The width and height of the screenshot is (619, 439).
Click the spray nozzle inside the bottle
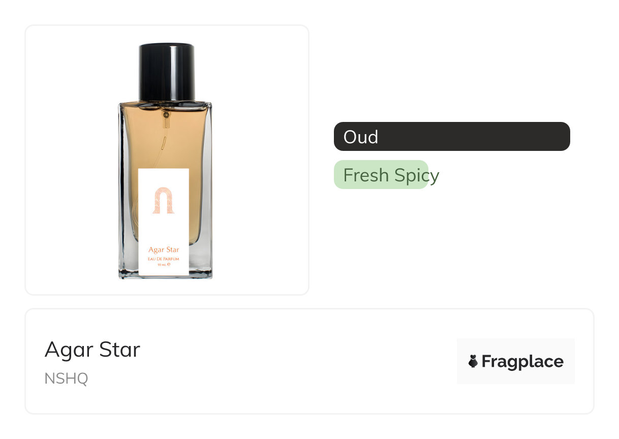(166, 116)
